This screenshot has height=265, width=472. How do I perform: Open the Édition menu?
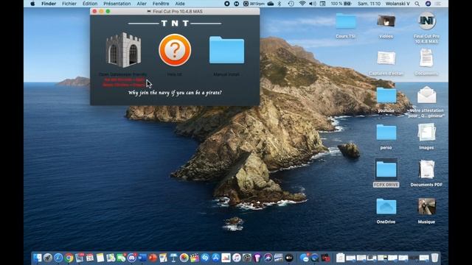click(x=90, y=4)
